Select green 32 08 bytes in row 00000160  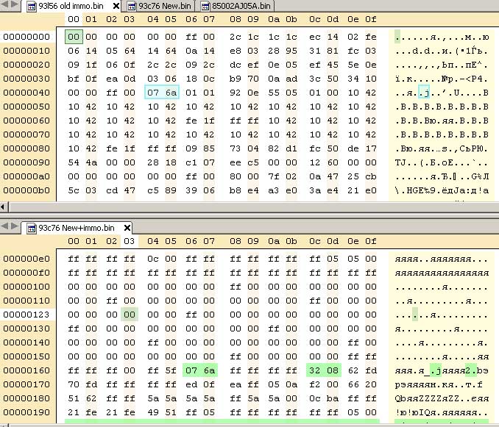click(x=324, y=370)
